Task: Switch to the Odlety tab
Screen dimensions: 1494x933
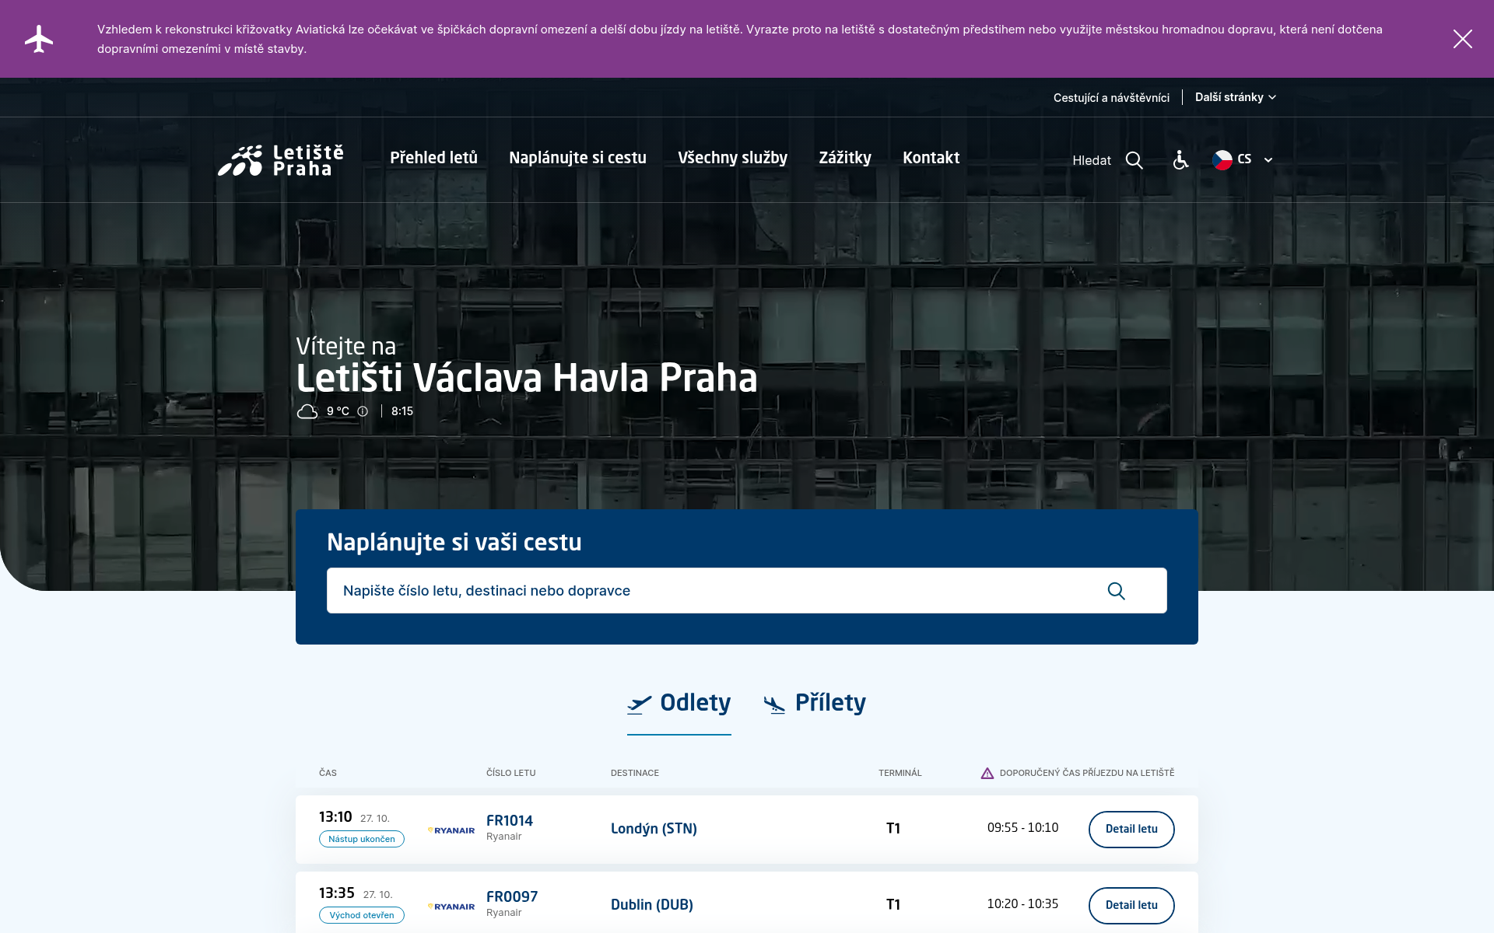Action: click(679, 704)
